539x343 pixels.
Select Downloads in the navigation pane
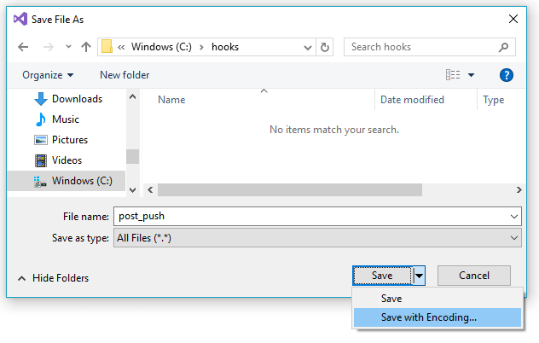pos(76,99)
